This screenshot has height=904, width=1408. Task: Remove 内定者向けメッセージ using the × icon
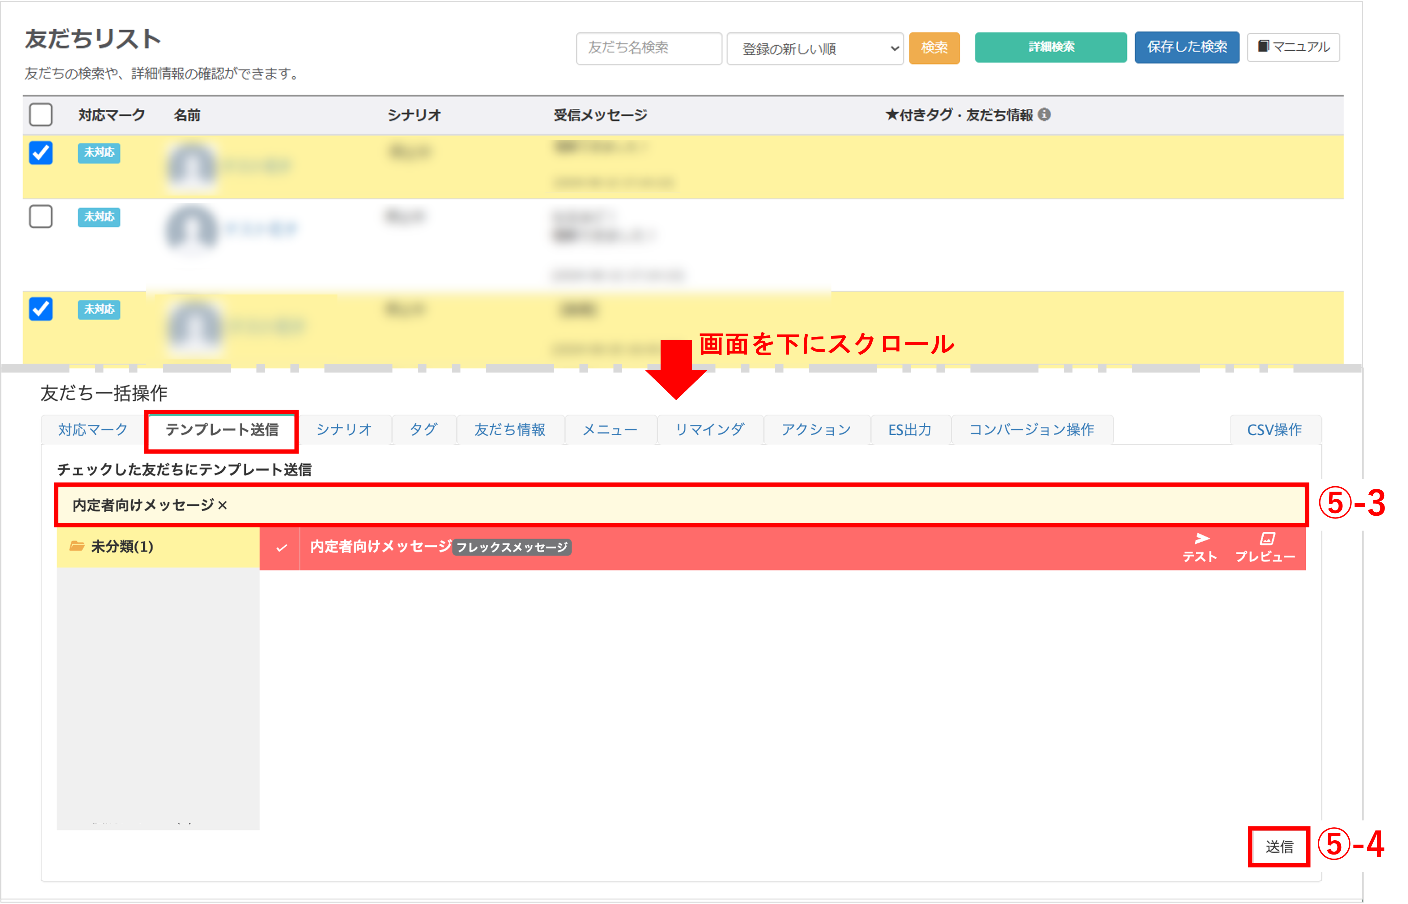pyautogui.click(x=223, y=505)
